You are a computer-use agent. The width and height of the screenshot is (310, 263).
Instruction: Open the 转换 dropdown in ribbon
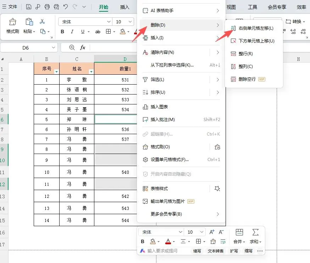tap(295, 22)
